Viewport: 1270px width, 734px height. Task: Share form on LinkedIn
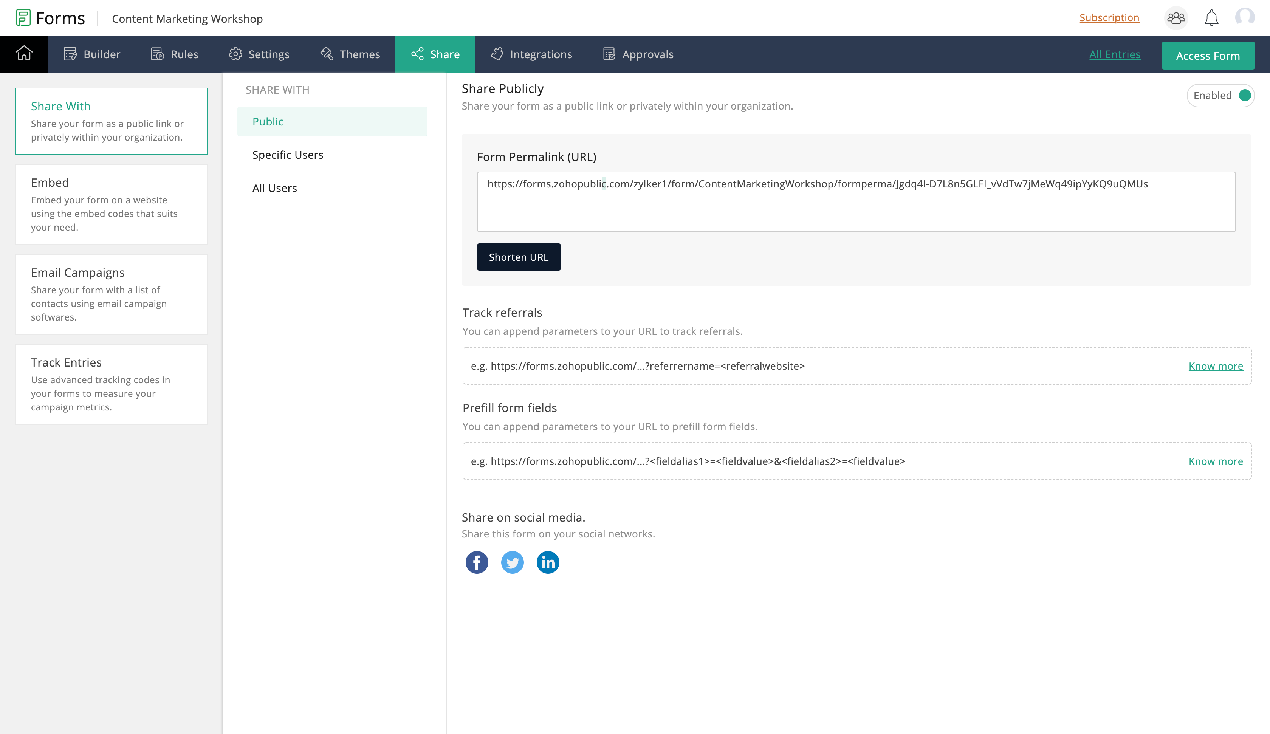click(548, 562)
